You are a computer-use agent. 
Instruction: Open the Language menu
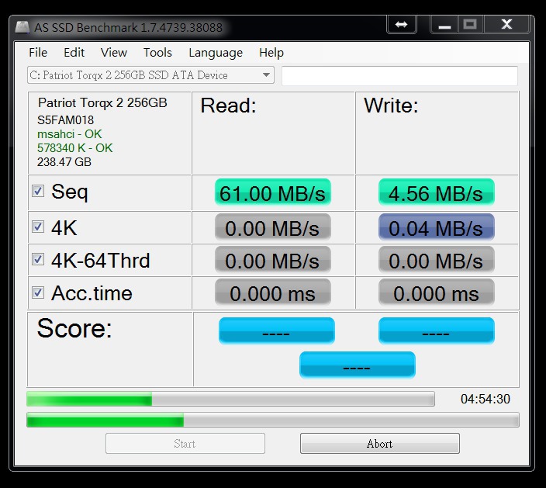pyautogui.click(x=216, y=53)
